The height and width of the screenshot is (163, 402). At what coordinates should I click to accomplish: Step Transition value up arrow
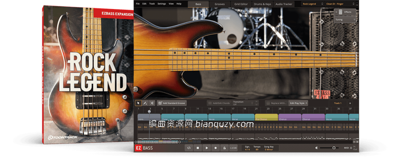click(257, 101)
